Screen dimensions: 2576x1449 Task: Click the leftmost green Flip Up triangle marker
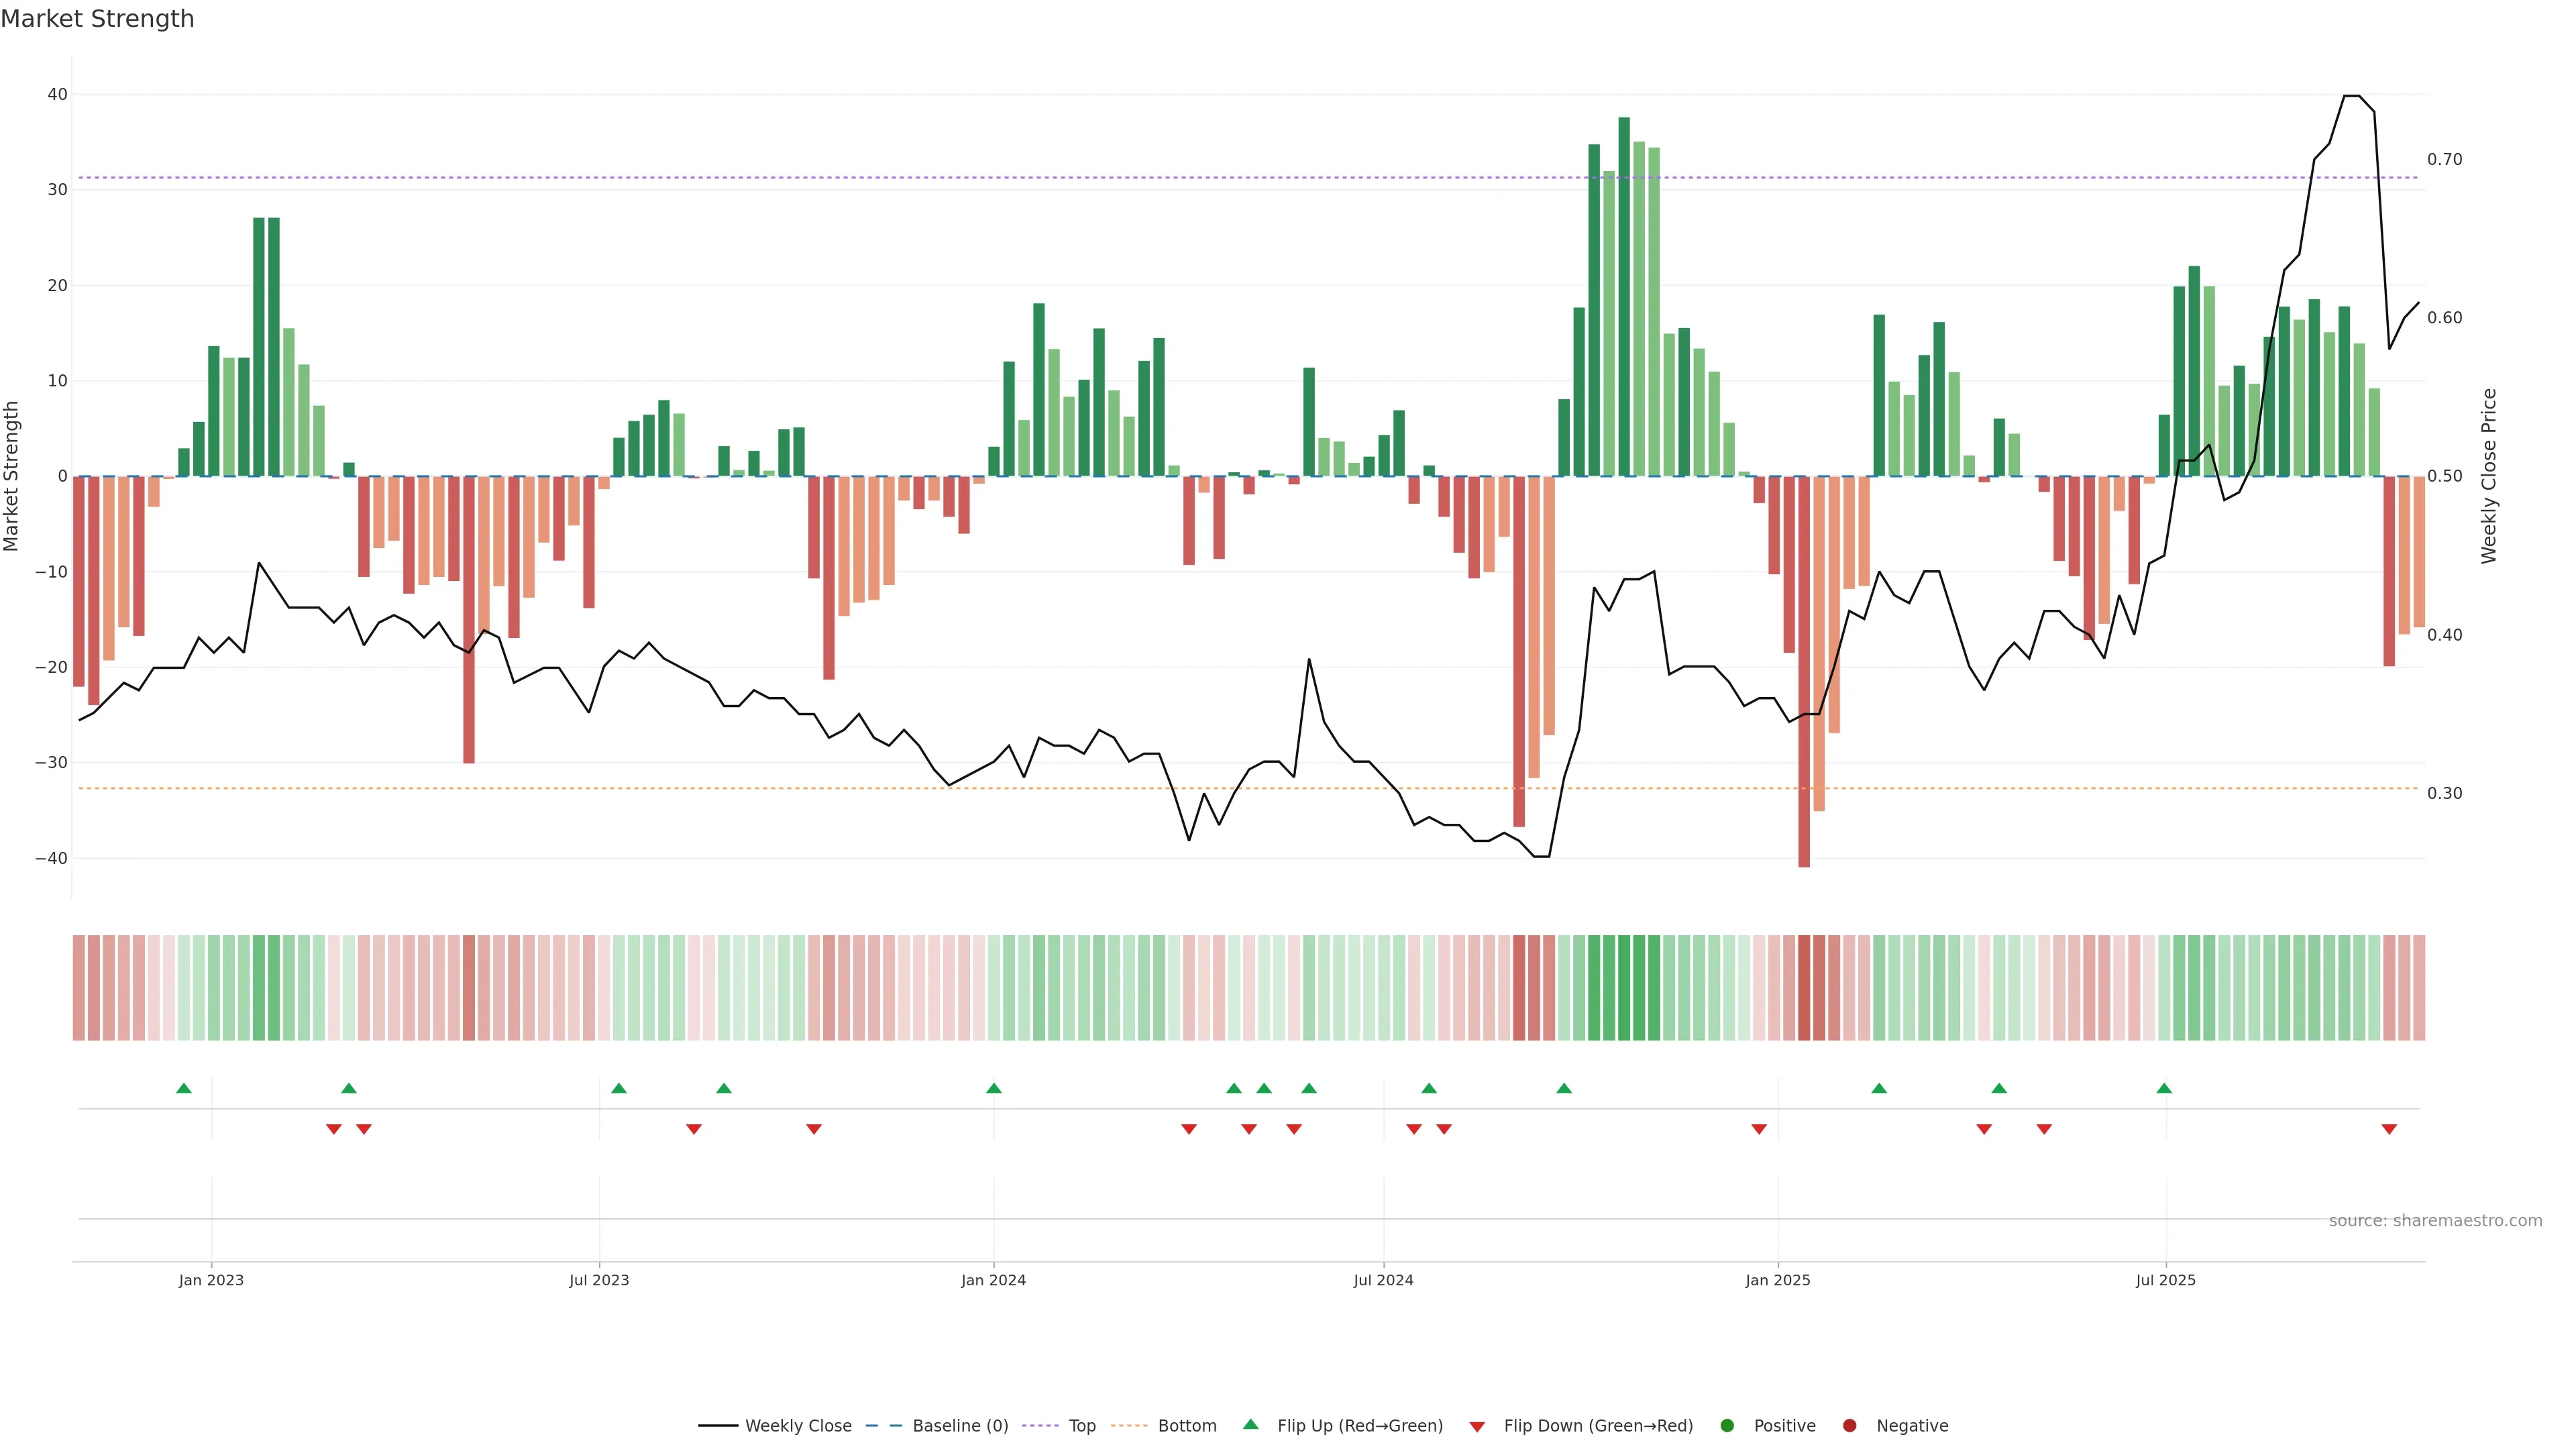pos(184,1088)
